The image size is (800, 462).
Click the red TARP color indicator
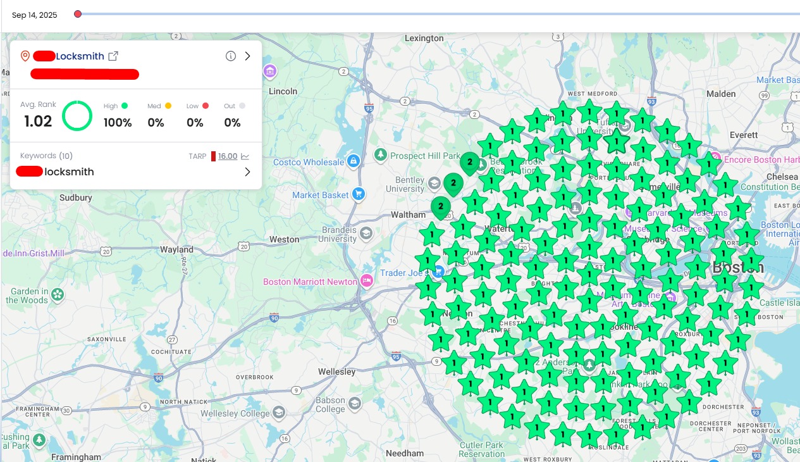pos(213,156)
